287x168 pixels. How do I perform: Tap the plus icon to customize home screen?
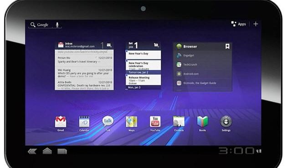(x=256, y=24)
